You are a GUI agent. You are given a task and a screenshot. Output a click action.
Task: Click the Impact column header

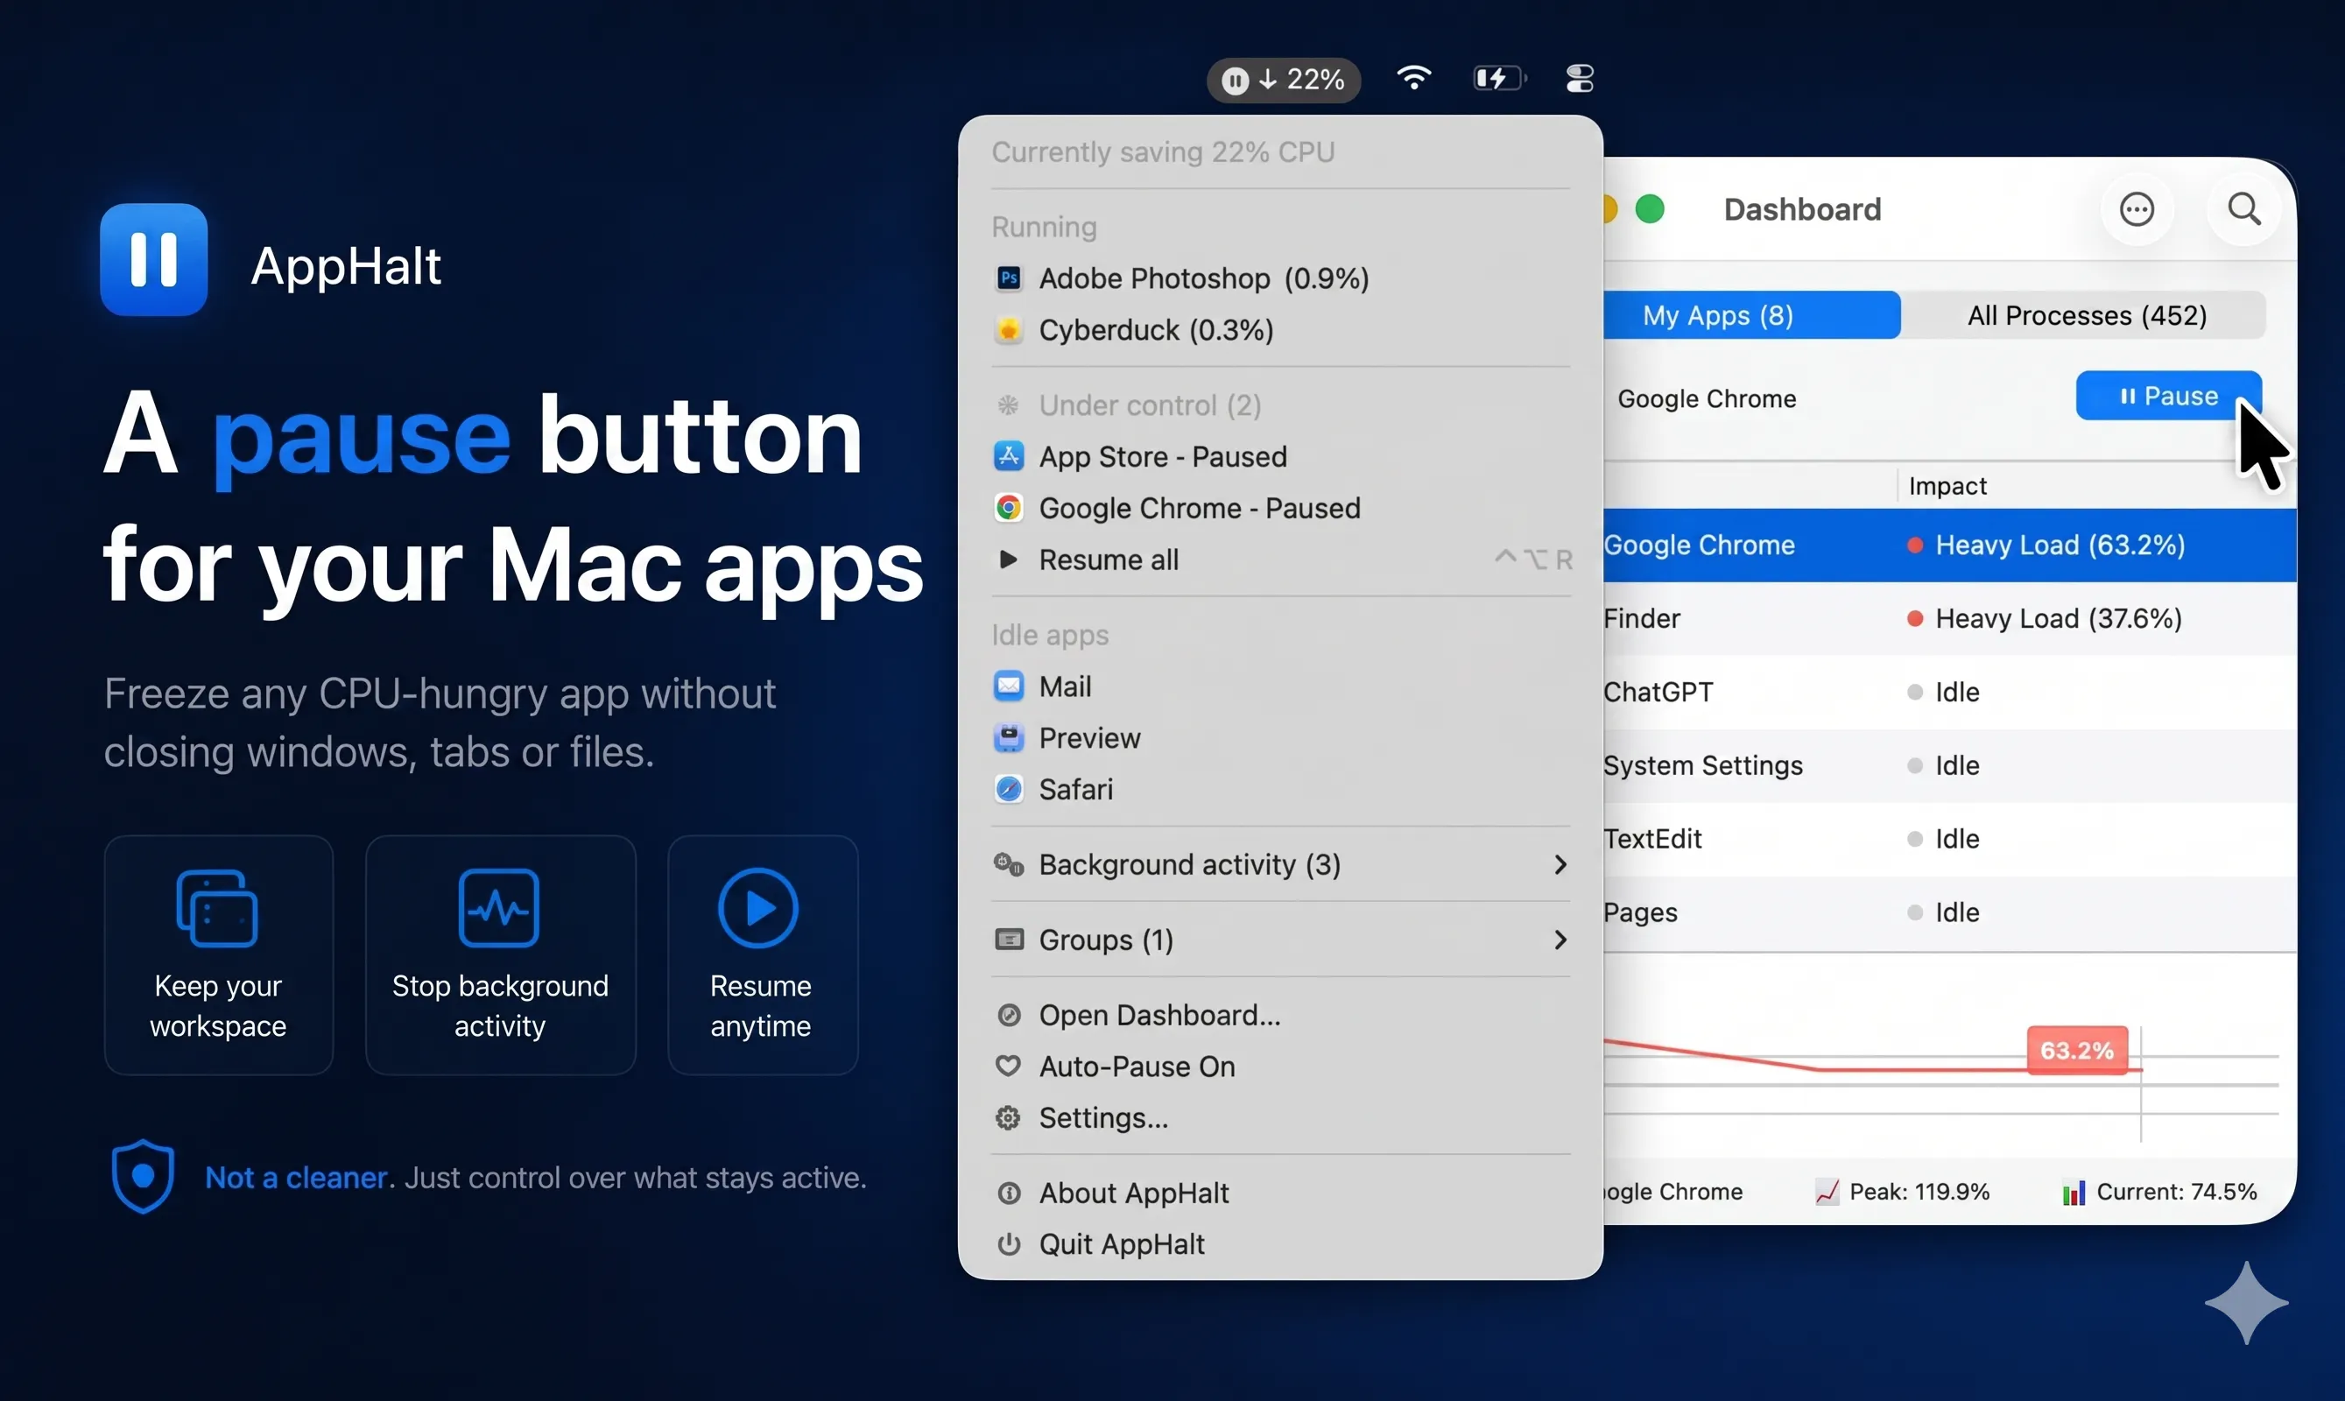coord(1947,485)
